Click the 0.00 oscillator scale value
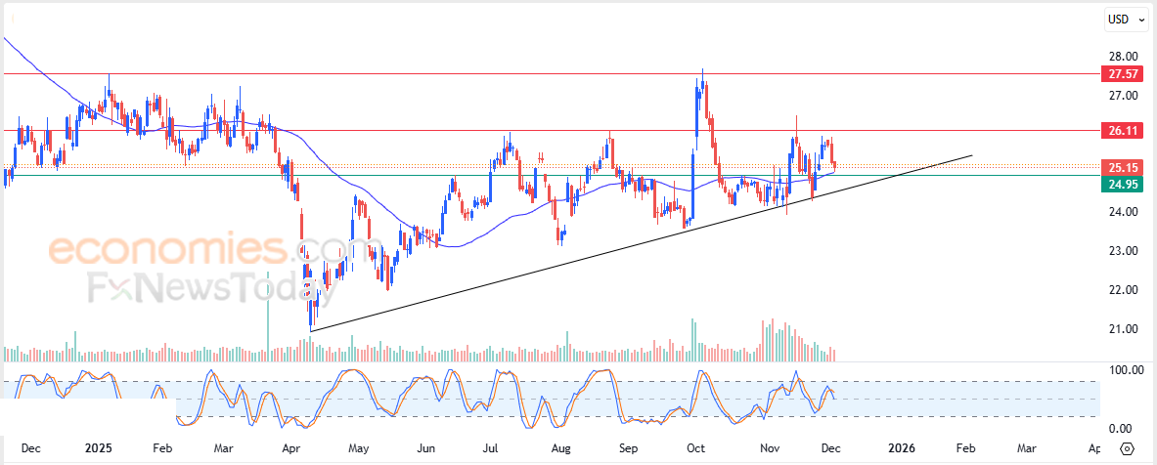Screen dimensions: 1157x465 pyautogui.click(x=1122, y=428)
